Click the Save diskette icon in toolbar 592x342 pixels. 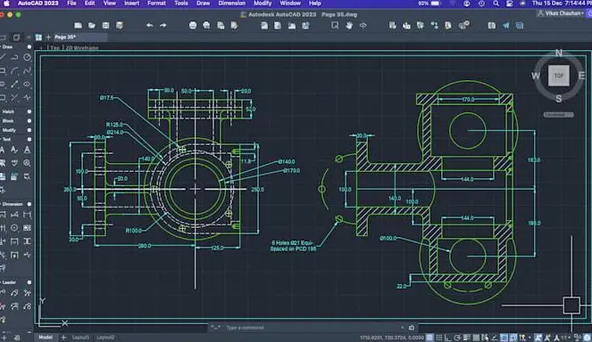click(x=105, y=26)
